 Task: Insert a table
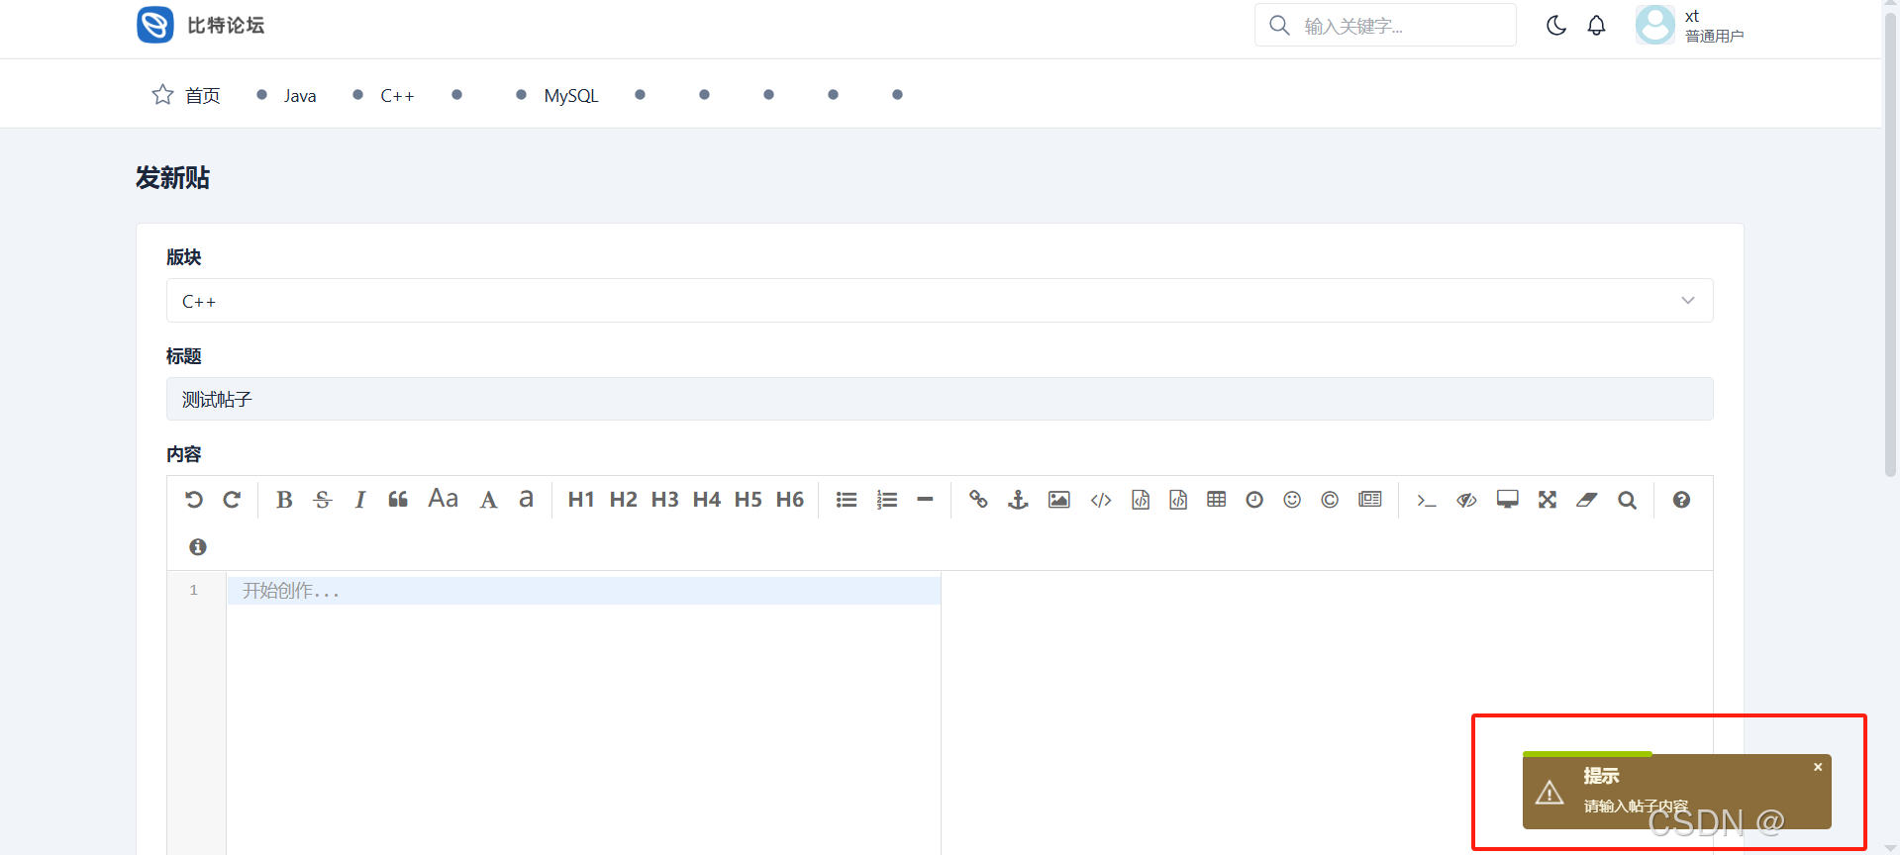point(1217,500)
